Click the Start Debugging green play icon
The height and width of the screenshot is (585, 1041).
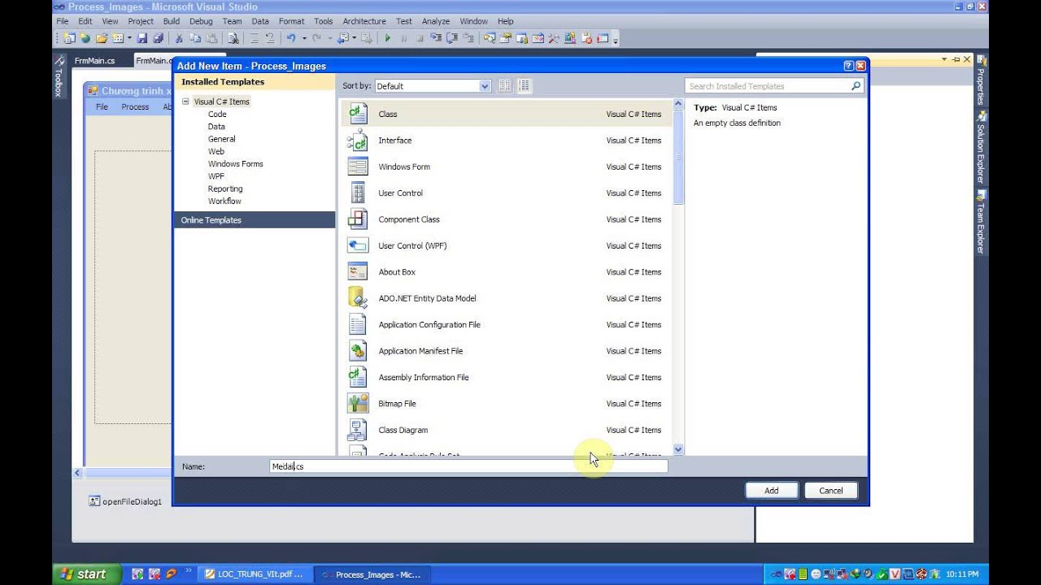coord(388,38)
